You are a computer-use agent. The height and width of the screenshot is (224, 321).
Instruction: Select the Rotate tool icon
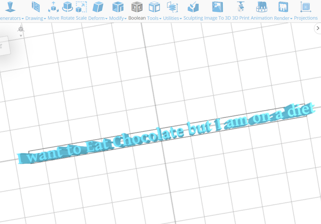pyautogui.click(x=68, y=7)
